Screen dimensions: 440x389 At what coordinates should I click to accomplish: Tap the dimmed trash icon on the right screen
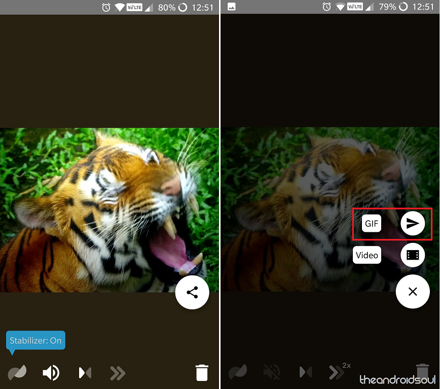tap(422, 371)
